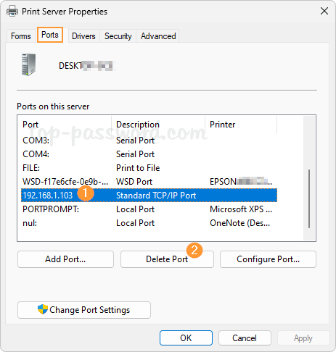Open Configure Port settings
The width and height of the screenshot is (336, 352).
(x=268, y=259)
